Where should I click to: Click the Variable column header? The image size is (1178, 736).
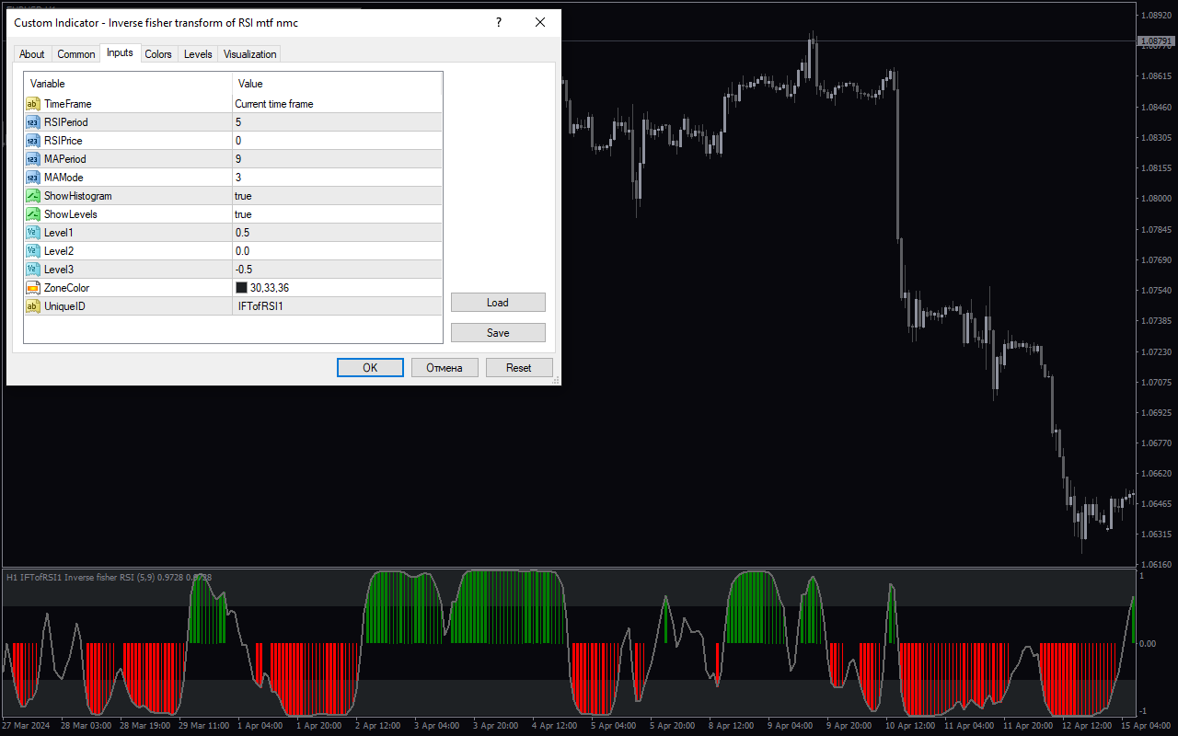coord(128,84)
